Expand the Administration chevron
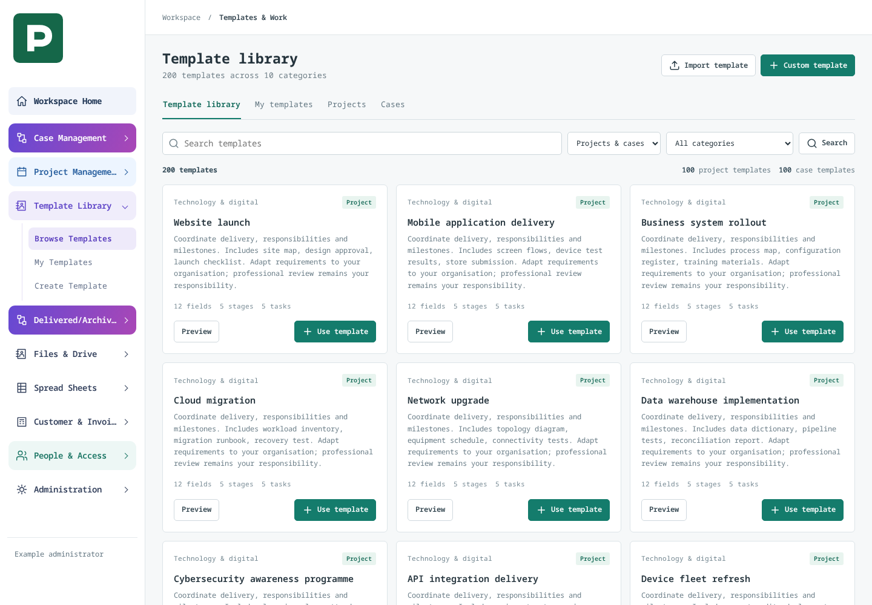872x605 pixels. (x=126, y=489)
